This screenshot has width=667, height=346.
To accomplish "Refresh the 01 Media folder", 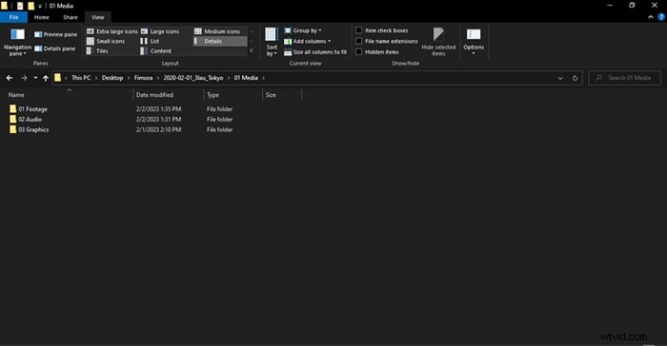I will pyautogui.click(x=576, y=78).
